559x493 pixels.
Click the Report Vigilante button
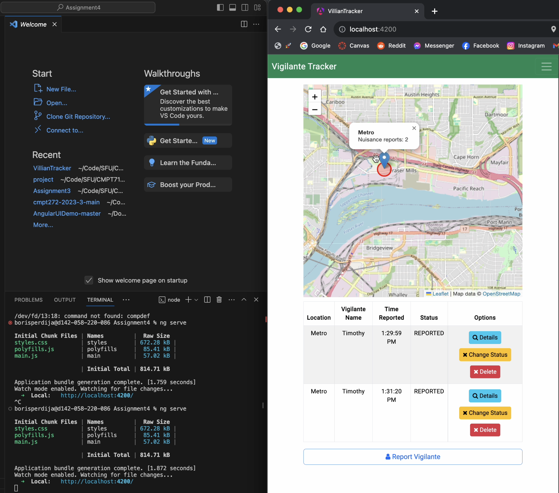click(x=413, y=457)
